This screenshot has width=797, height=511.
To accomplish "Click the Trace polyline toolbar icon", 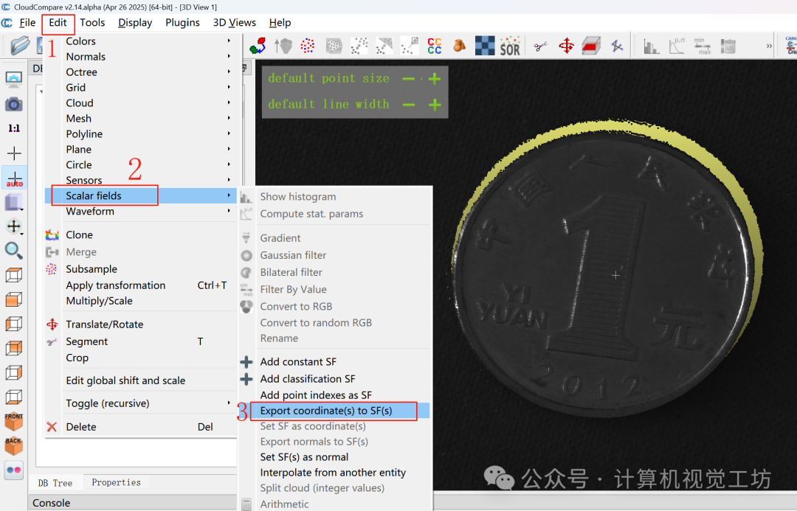I will pos(617,46).
